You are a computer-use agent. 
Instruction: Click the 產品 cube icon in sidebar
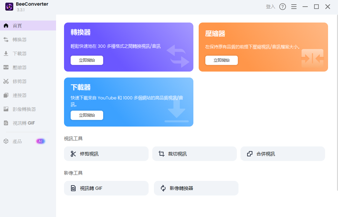click(x=6, y=141)
